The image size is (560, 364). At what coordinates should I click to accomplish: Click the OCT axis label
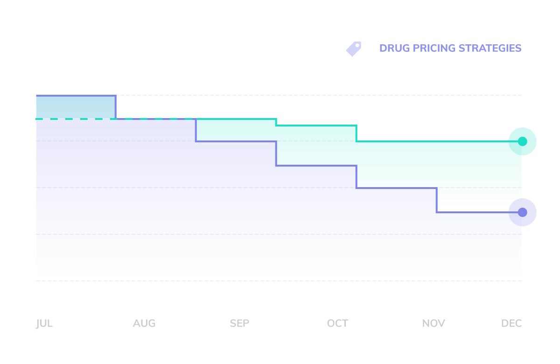click(337, 323)
